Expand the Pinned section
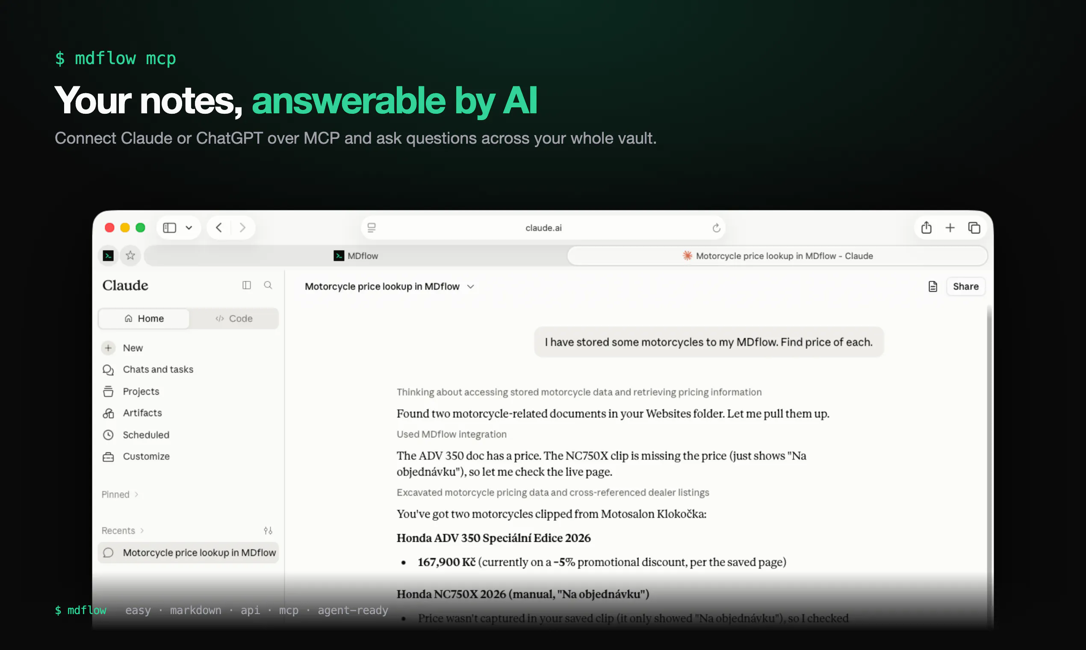Image resolution: width=1086 pixels, height=650 pixels. (120, 494)
